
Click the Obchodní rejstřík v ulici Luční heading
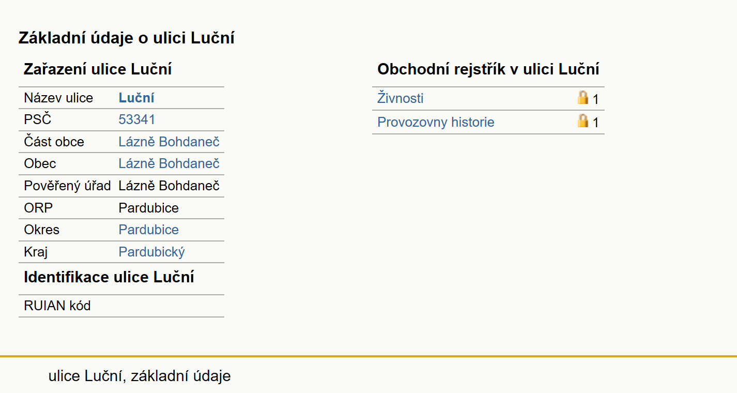[488, 69]
